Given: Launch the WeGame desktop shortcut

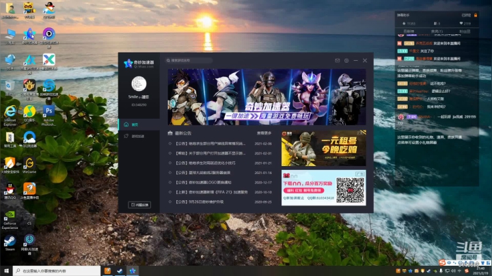Looking at the screenshot, I should tap(29, 165).
